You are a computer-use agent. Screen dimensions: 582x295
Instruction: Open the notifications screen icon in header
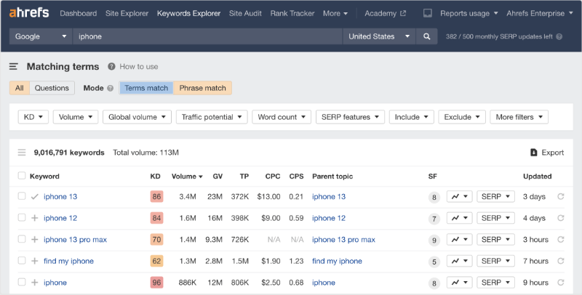coord(428,13)
